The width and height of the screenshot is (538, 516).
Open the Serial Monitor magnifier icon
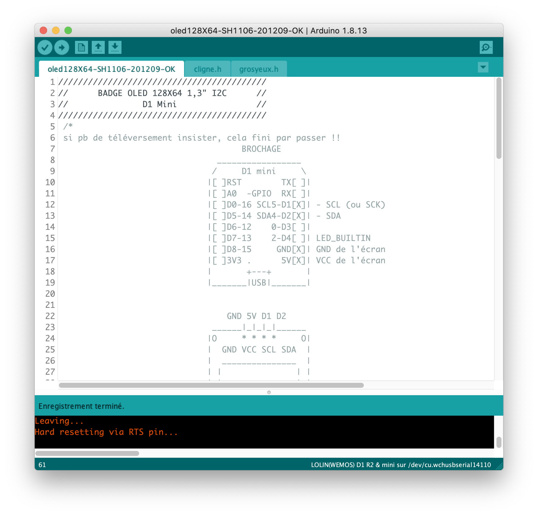tap(486, 47)
